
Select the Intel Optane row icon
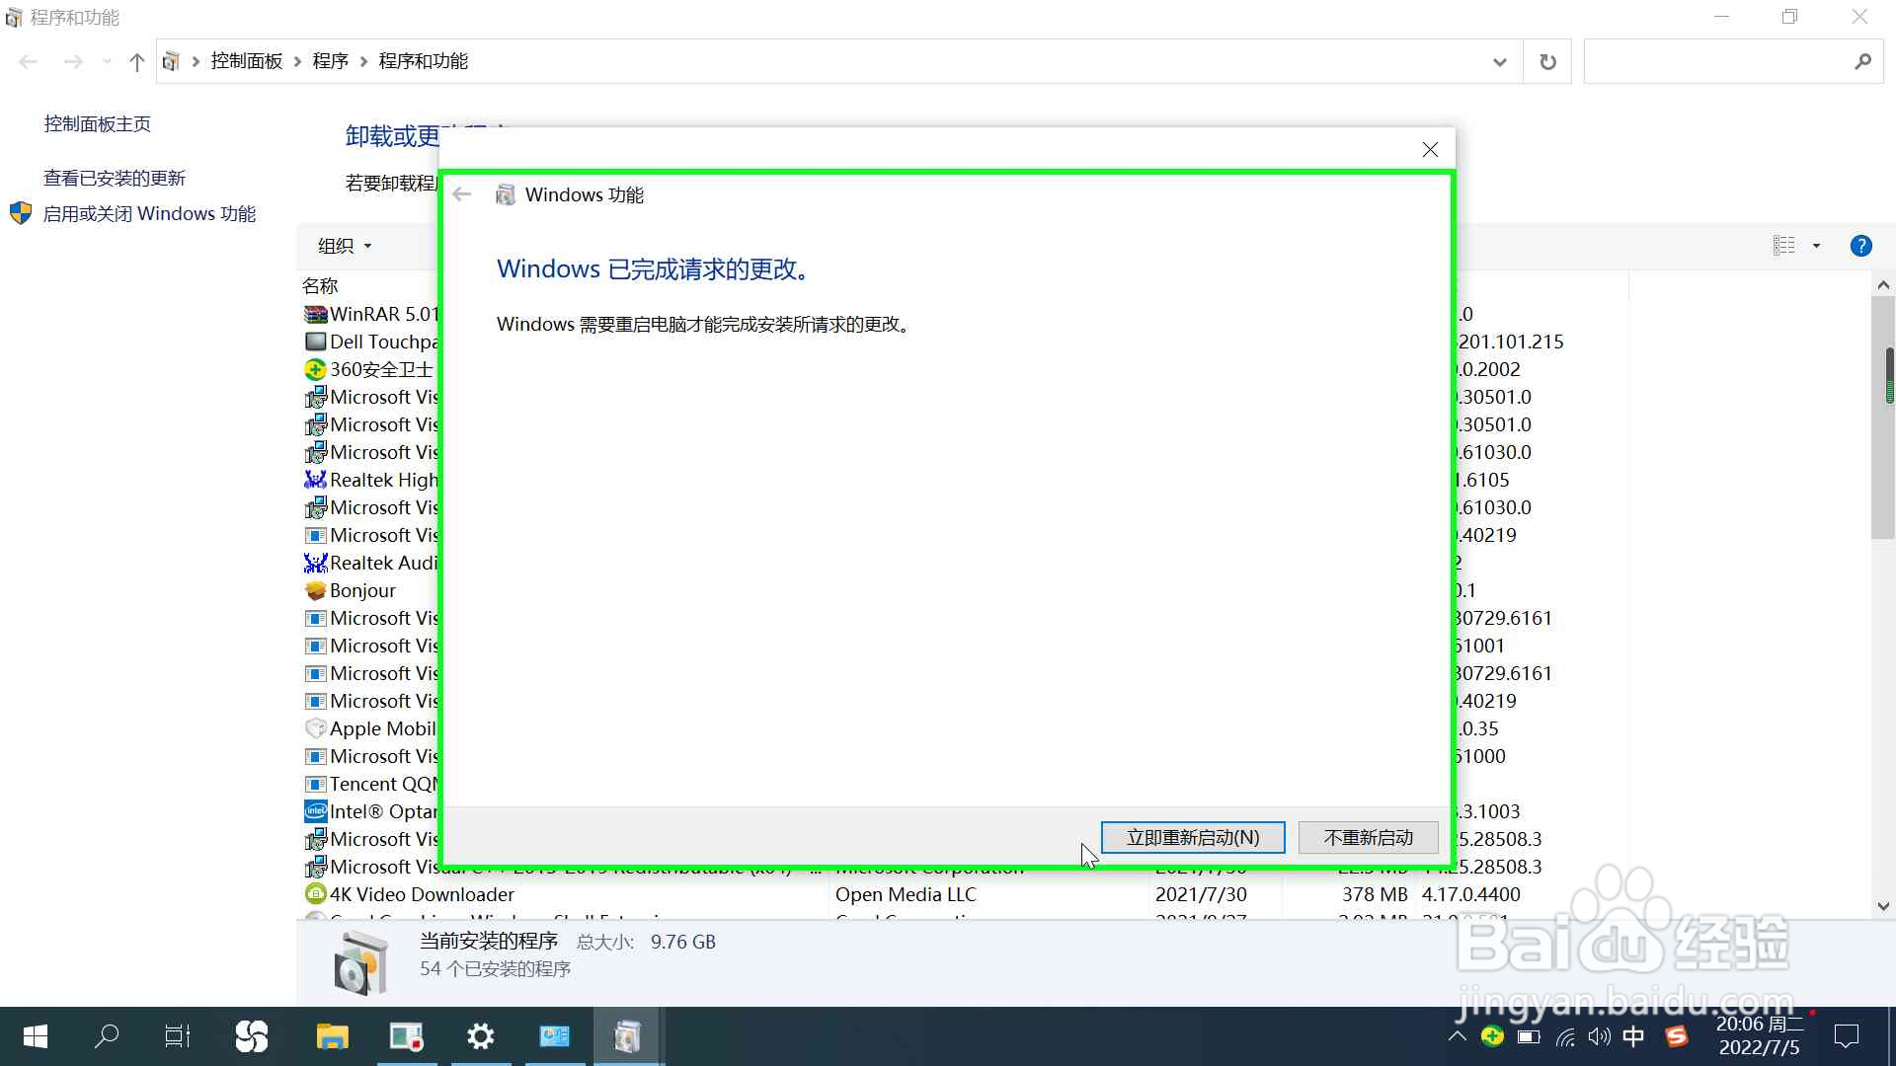coord(316,811)
